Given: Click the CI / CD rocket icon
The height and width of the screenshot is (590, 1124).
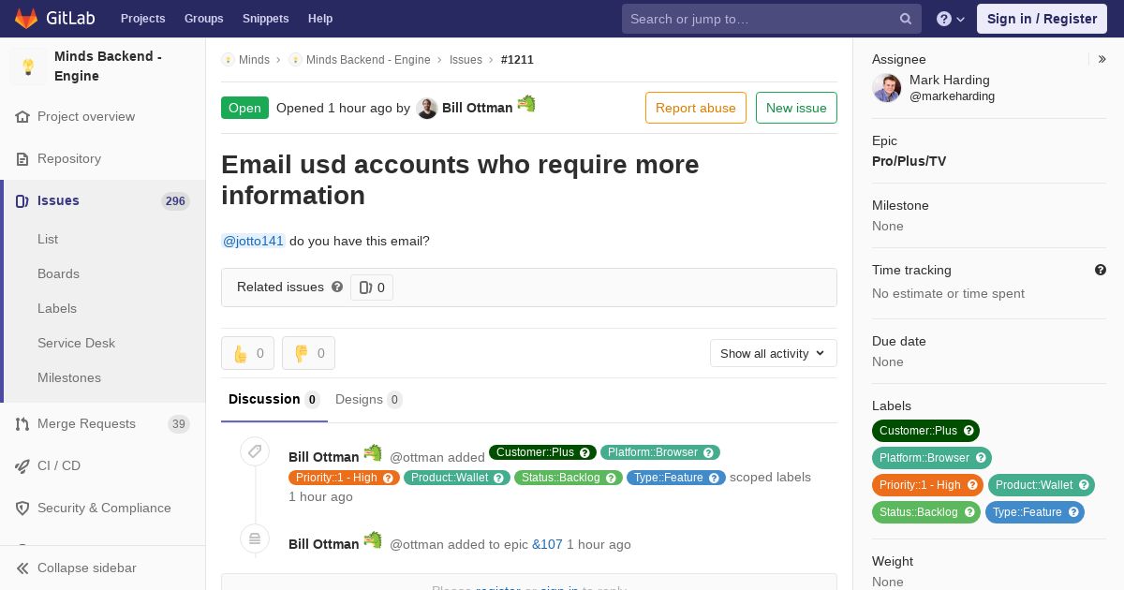Looking at the screenshot, I should (x=22, y=465).
